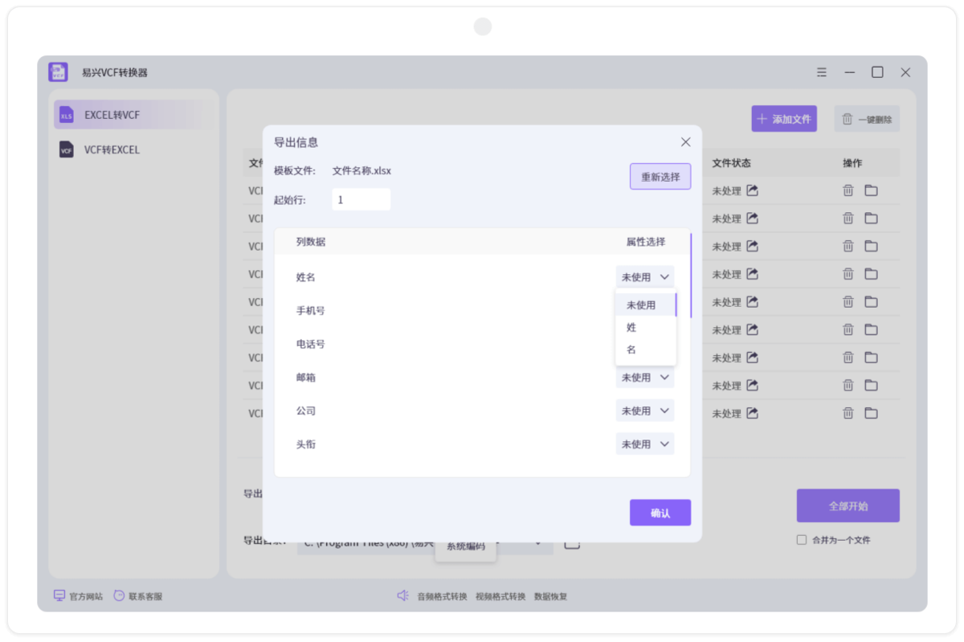Image resolution: width=964 pixels, height=642 pixels.
Task: Open the 属性选择 dropdown next to 邮箱
Action: pos(644,377)
